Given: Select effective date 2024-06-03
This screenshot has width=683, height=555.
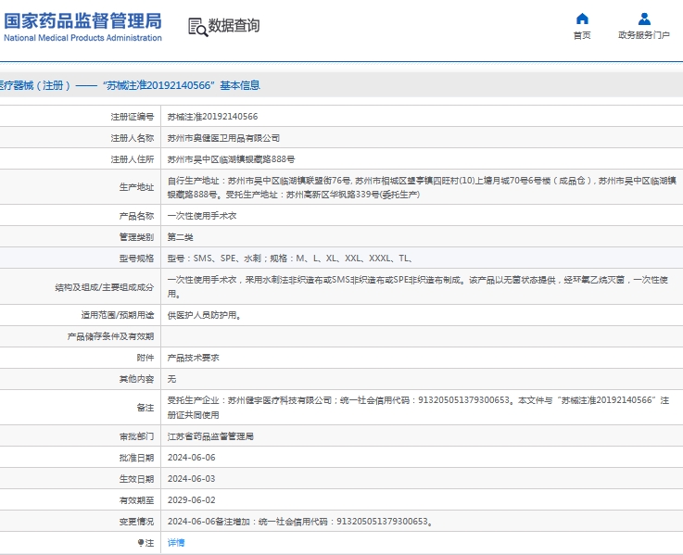Looking at the screenshot, I should point(191,479).
